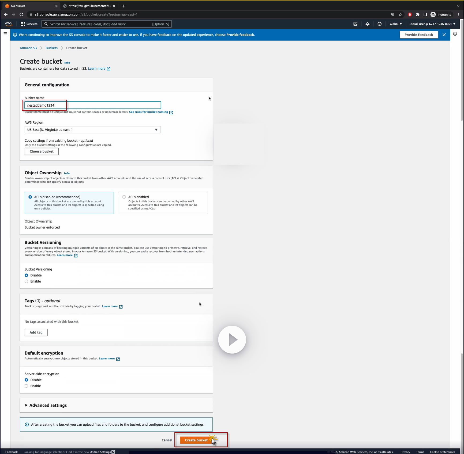The width and height of the screenshot is (464, 454).
Task: Click the Info link beside Create bucket
Action: point(67,63)
